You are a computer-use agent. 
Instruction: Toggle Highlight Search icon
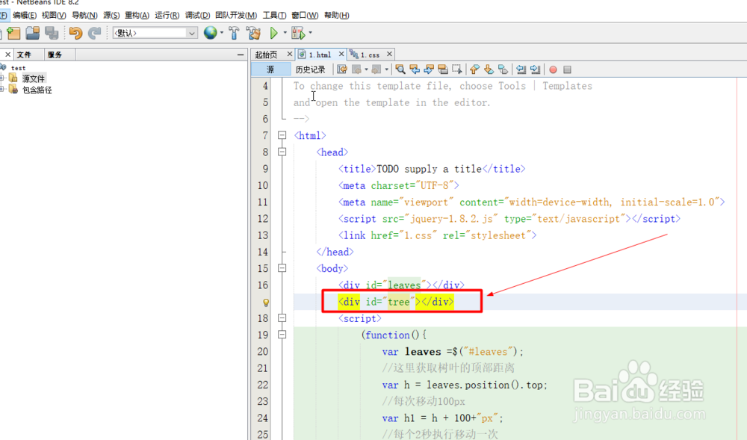pyautogui.click(x=442, y=69)
